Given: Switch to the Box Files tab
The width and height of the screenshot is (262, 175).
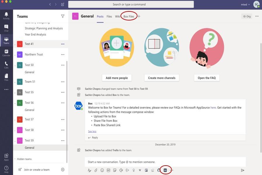Looking at the screenshot, I should tap(129, 16).
